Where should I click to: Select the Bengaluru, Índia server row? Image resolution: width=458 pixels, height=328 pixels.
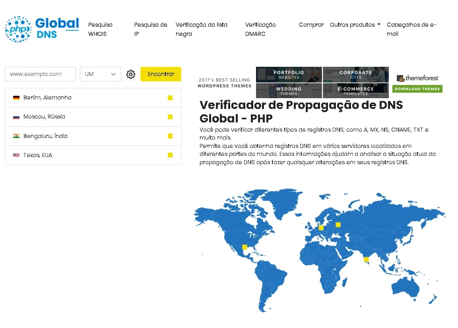pyautogui.click(x=93, y=136)
